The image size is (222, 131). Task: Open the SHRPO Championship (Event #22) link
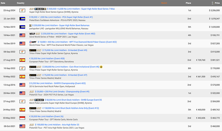pos(57,83)
